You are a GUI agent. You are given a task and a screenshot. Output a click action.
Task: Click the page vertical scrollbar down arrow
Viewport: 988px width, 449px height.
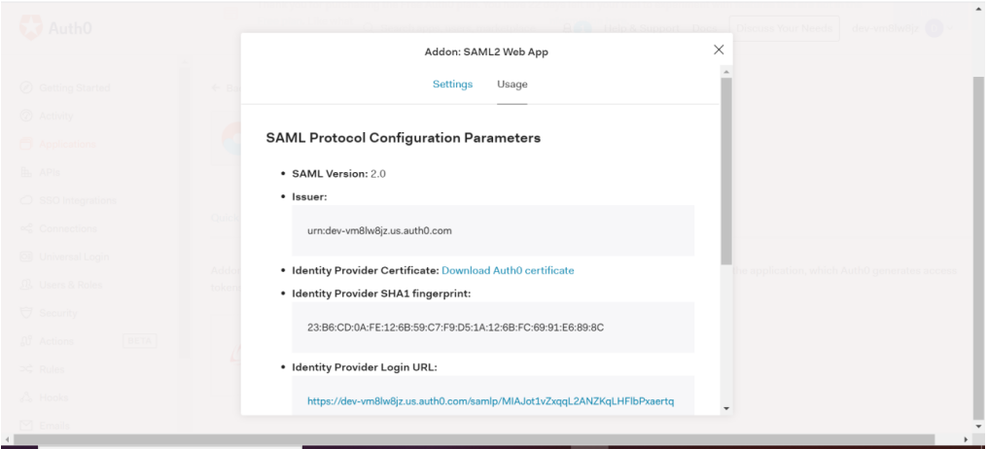tap(980, 427)
